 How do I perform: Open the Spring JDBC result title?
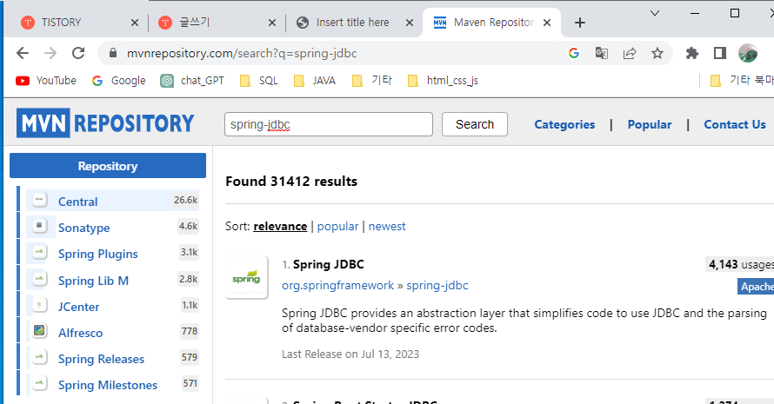click(x=328, y=264)
